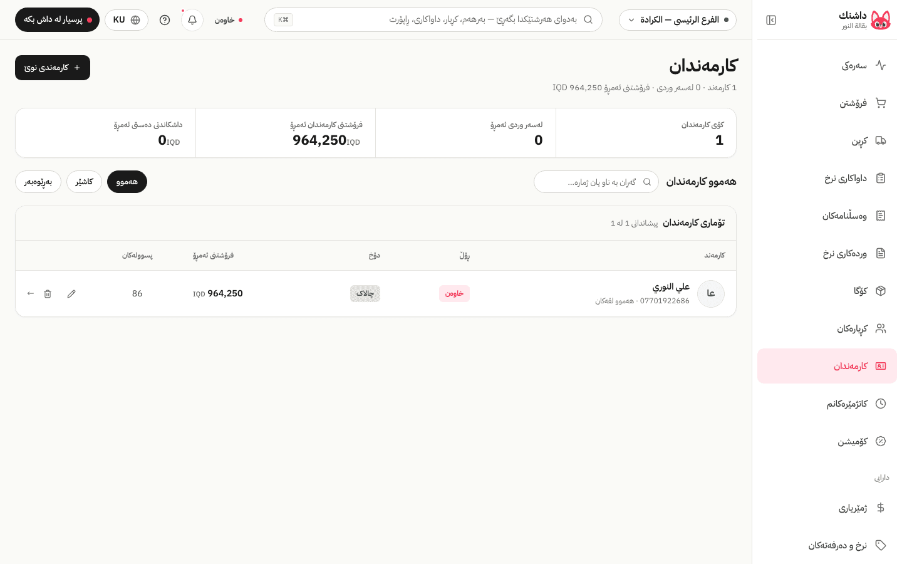Go to کڕیارەکان customers page
Screen dimensions: 902x564
pos(827,328)
